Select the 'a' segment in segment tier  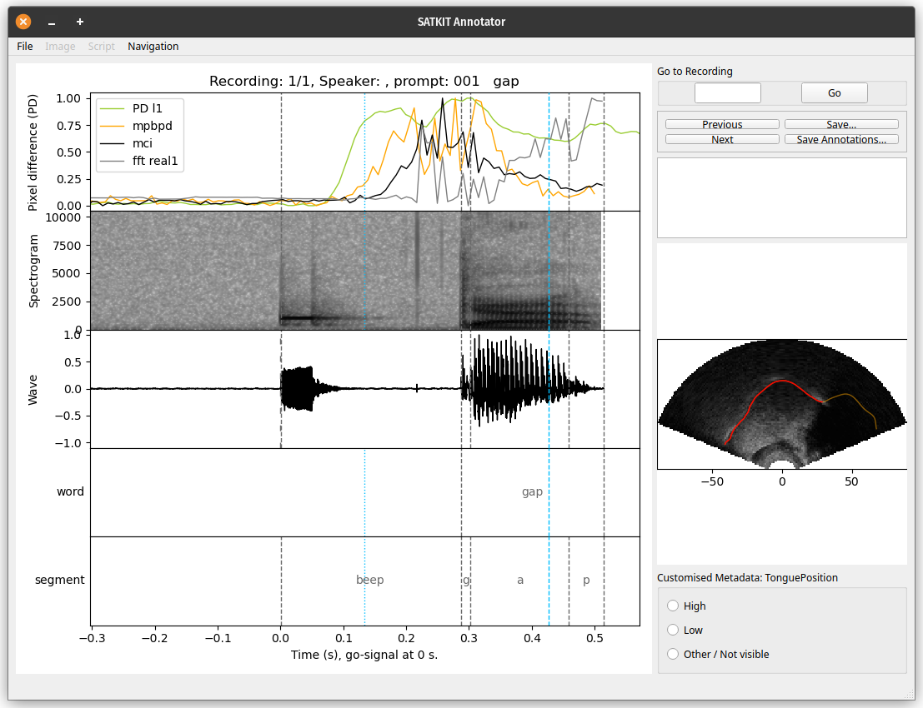point(520,580)
